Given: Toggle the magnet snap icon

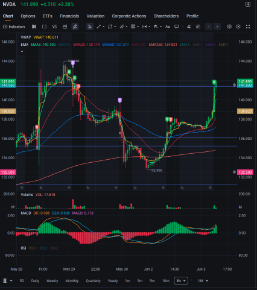Looking at the screenshot, I should [x=198, y=27].
